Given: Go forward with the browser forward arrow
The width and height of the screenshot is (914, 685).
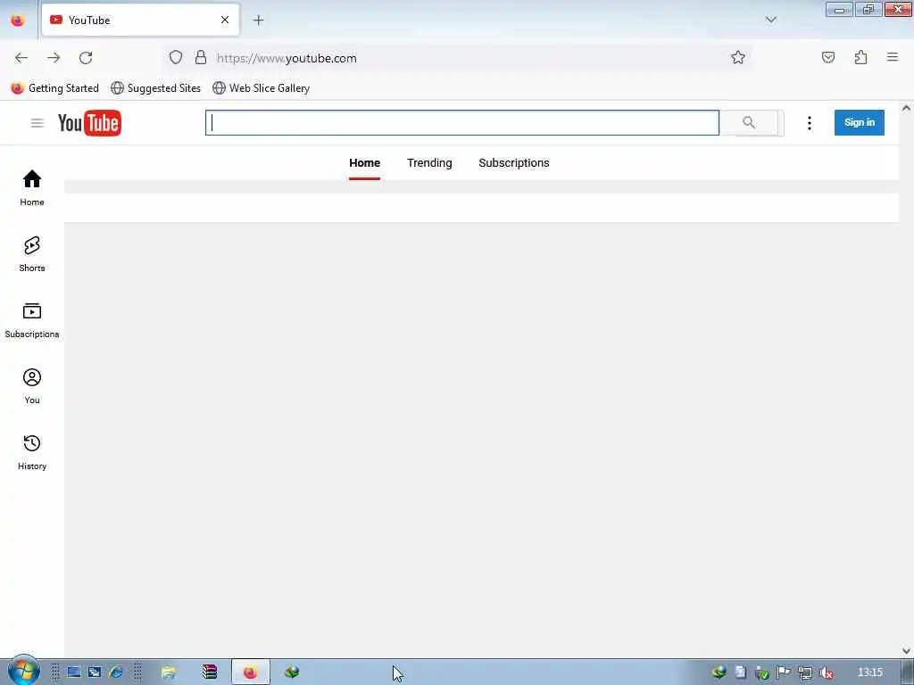Looking at the screenshot, I should click(x=54, y=58).
